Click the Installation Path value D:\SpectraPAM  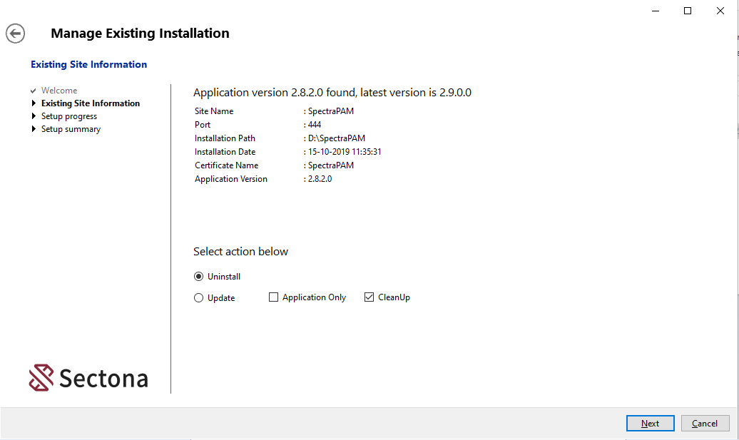pos(331,138)
